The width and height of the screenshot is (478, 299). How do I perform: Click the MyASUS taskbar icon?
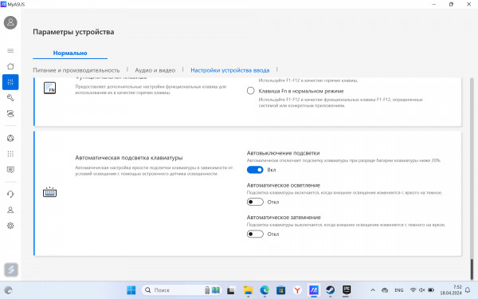pos(314,290)
